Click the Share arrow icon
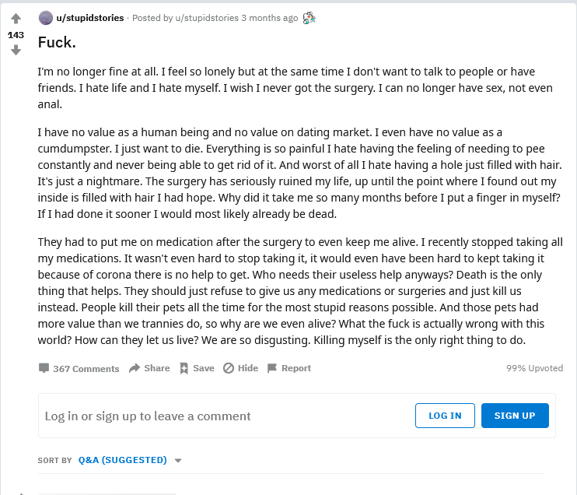Image resolution: width=577 pixels, height=495 pixels. (x=135, y=368)
